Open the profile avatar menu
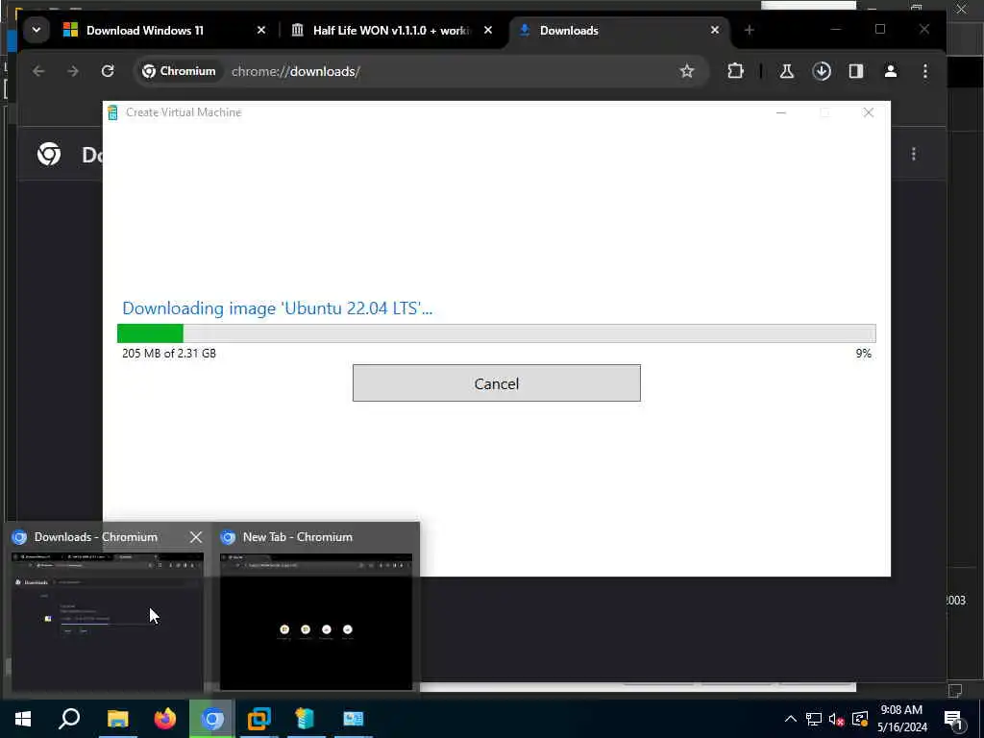The width and height of the screenshot is (984, 738). [x=891, y=71]
